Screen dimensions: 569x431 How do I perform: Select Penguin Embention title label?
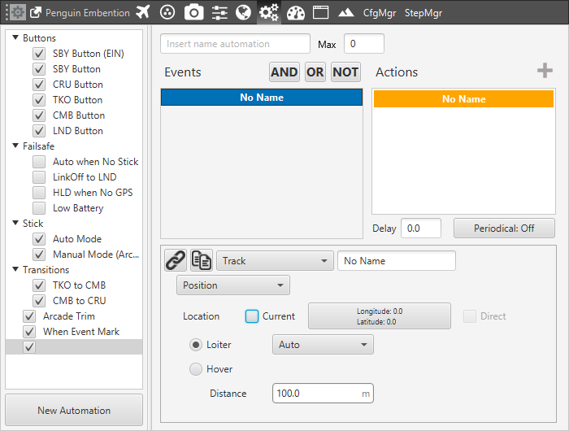[88, 13]
